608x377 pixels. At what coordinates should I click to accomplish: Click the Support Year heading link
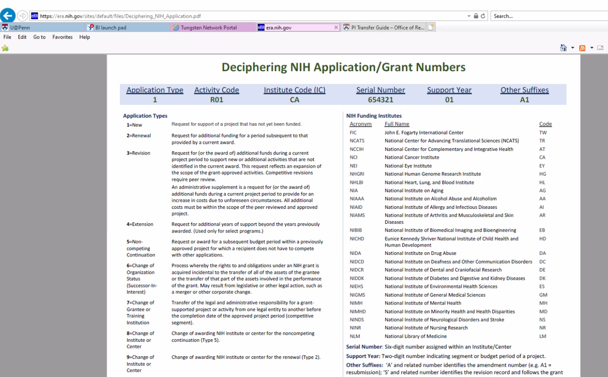(x=449, y=90)
